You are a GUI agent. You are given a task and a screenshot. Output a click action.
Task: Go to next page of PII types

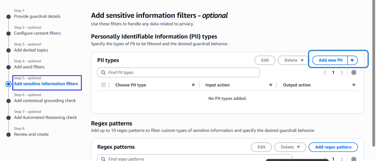(342, 72)
